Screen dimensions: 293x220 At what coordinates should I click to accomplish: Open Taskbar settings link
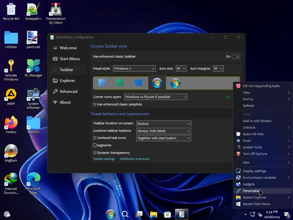104,159
